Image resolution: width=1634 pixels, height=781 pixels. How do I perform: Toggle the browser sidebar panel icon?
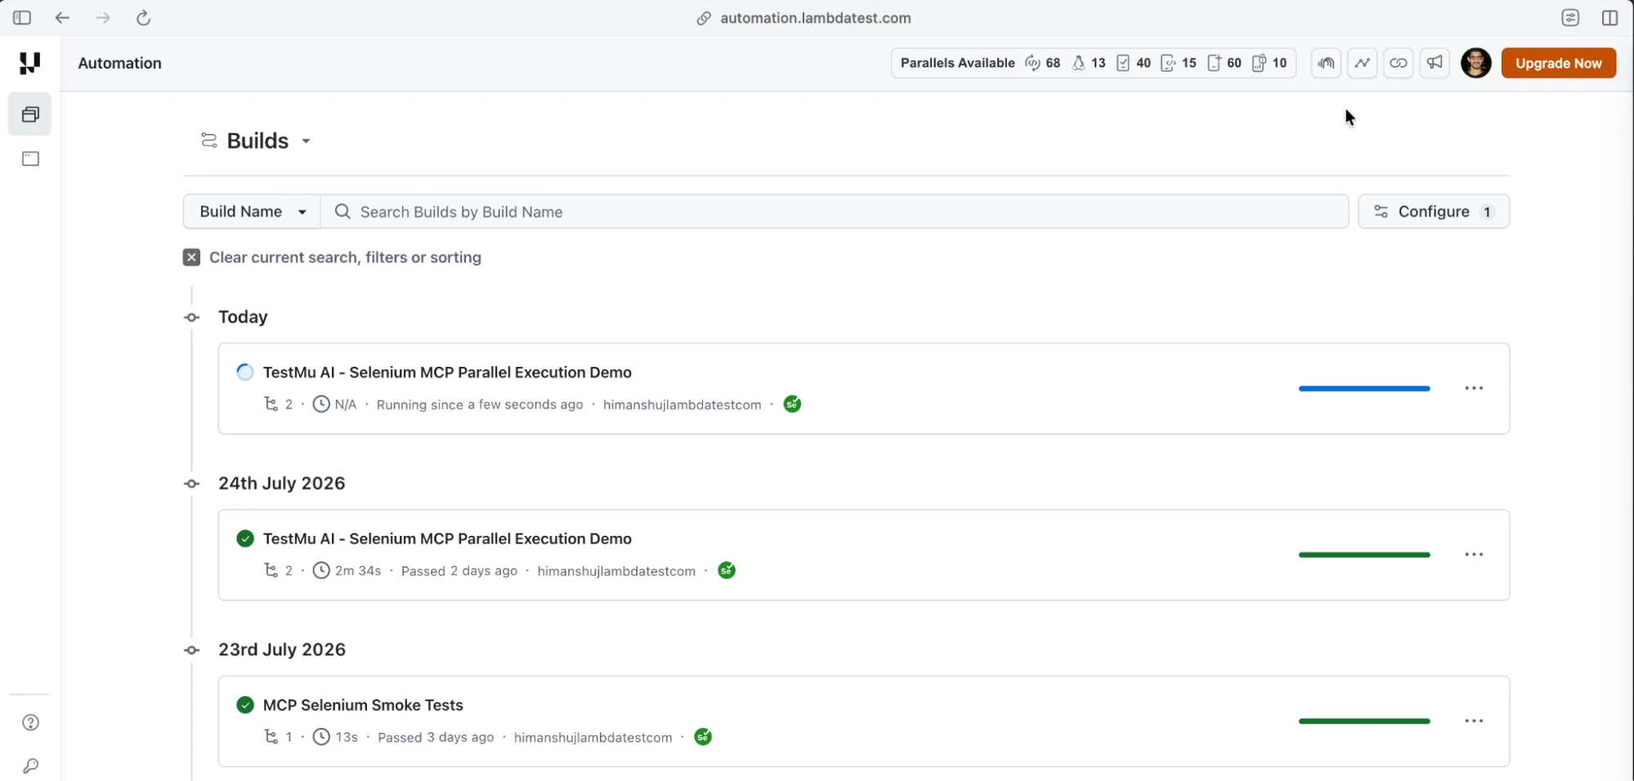pyautogui.click(x=22, y=17)
